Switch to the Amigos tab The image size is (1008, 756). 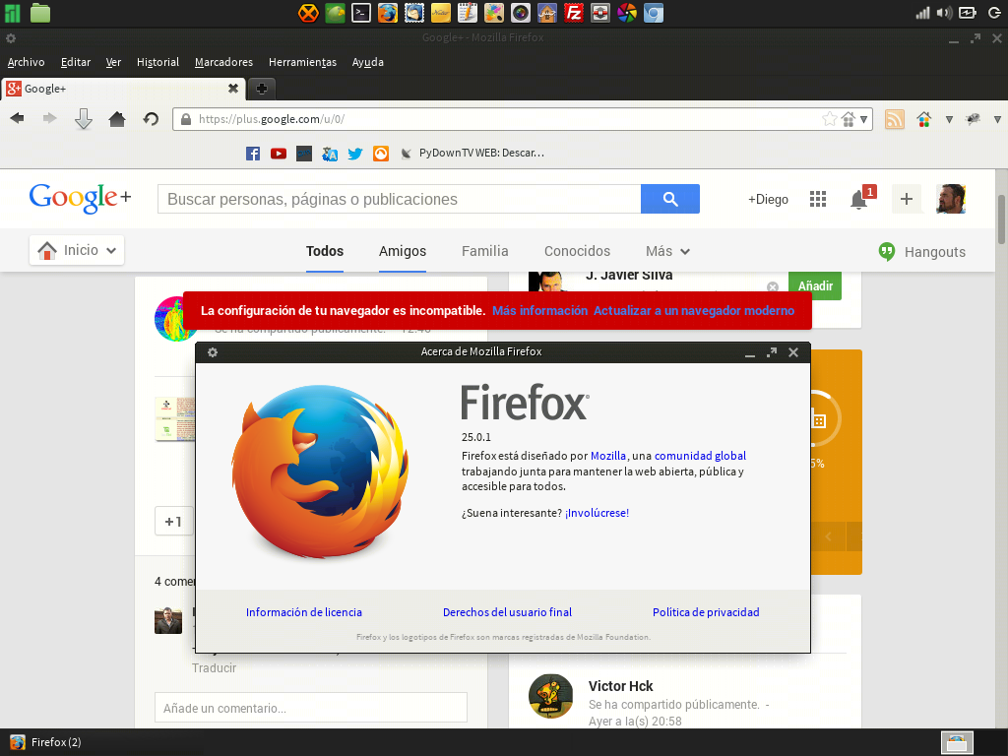pos(403,251)
